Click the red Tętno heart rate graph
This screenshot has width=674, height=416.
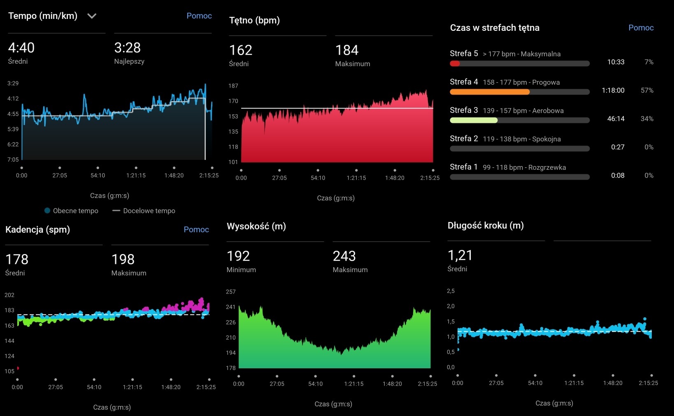pos(337,132)
